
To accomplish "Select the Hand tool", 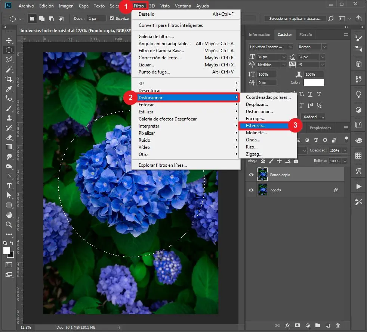I will pyautogui.click(x=9, y=215).
